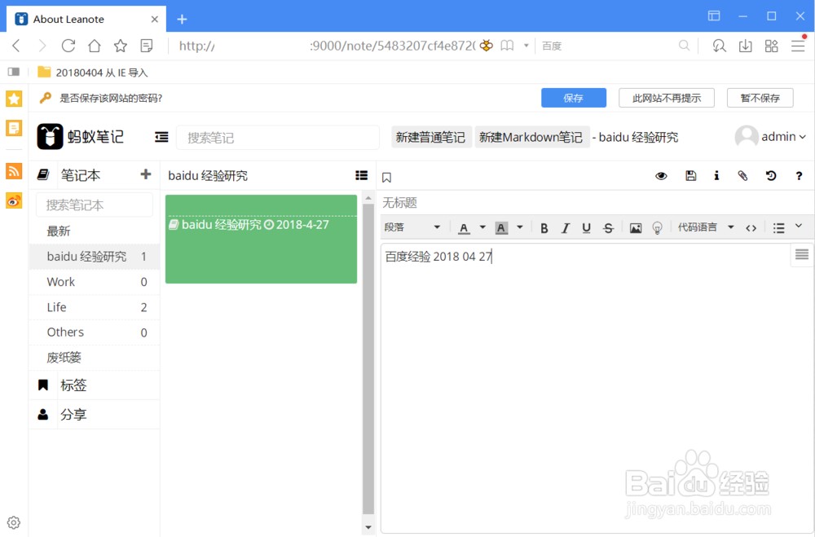Bookmark page with star icon
The width and height of the screenshot is (815, 537).
[121, 46]
